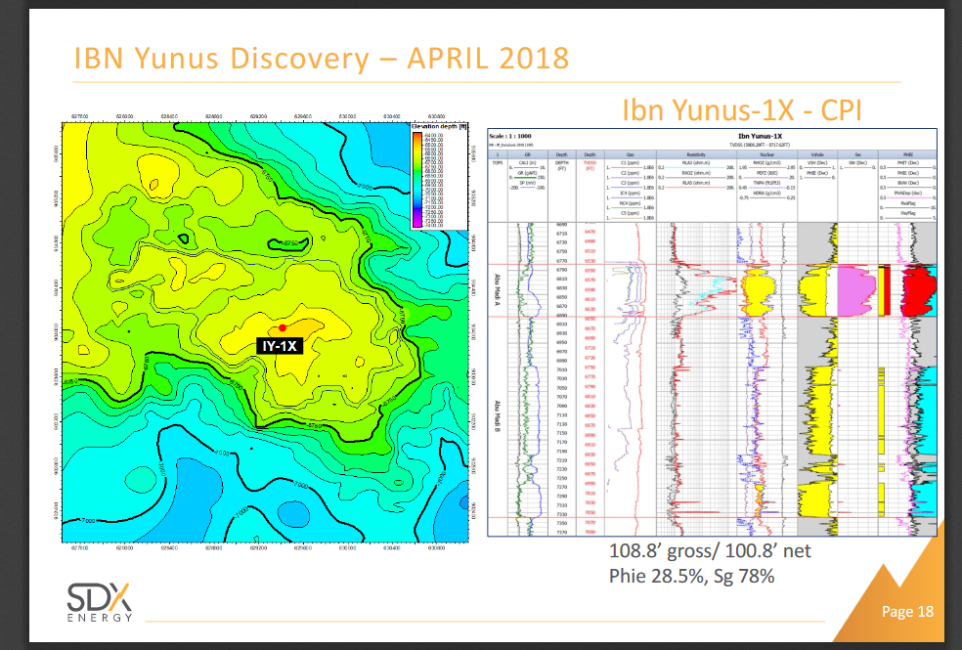The width and height of the screenshot is (962, 650).
Task: Click the bold 'Ibn Yunus-1X' log plot title
Action: coord(761,136)
